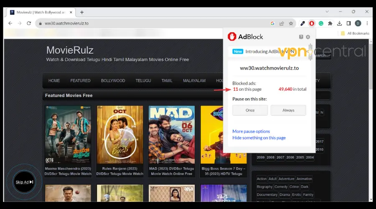
Task: Open the Google icon in address bar
Action: pos(272,23)
